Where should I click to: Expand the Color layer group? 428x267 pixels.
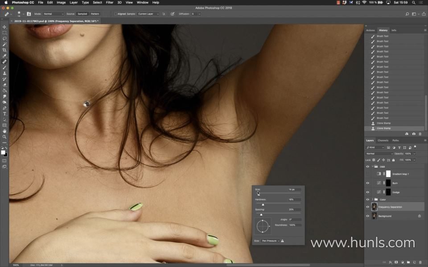tap(373, 200)
